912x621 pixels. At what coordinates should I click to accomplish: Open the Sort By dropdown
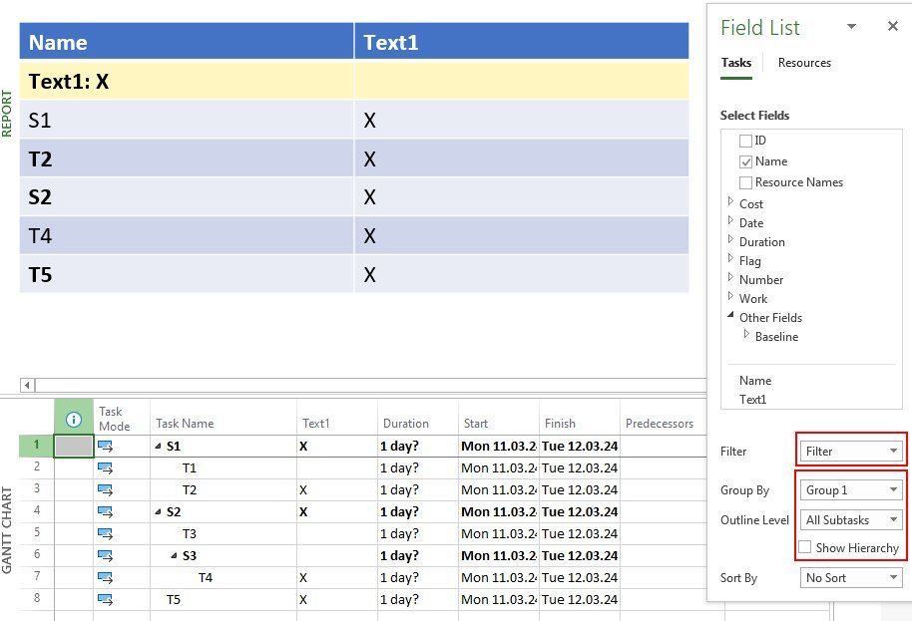click(x=851, y=578)
